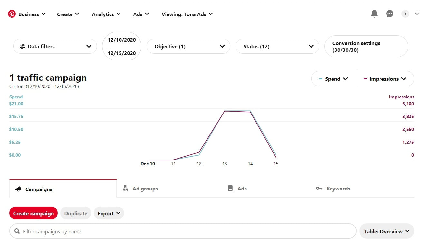Open the messages speech bubble icon
The height and width of the screenshot is (240, 423).
(x=390, y=14)
